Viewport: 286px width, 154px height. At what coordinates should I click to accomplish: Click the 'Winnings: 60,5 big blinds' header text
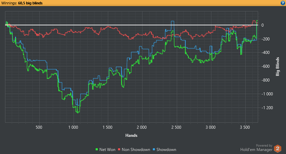click(x=22, y=3)
